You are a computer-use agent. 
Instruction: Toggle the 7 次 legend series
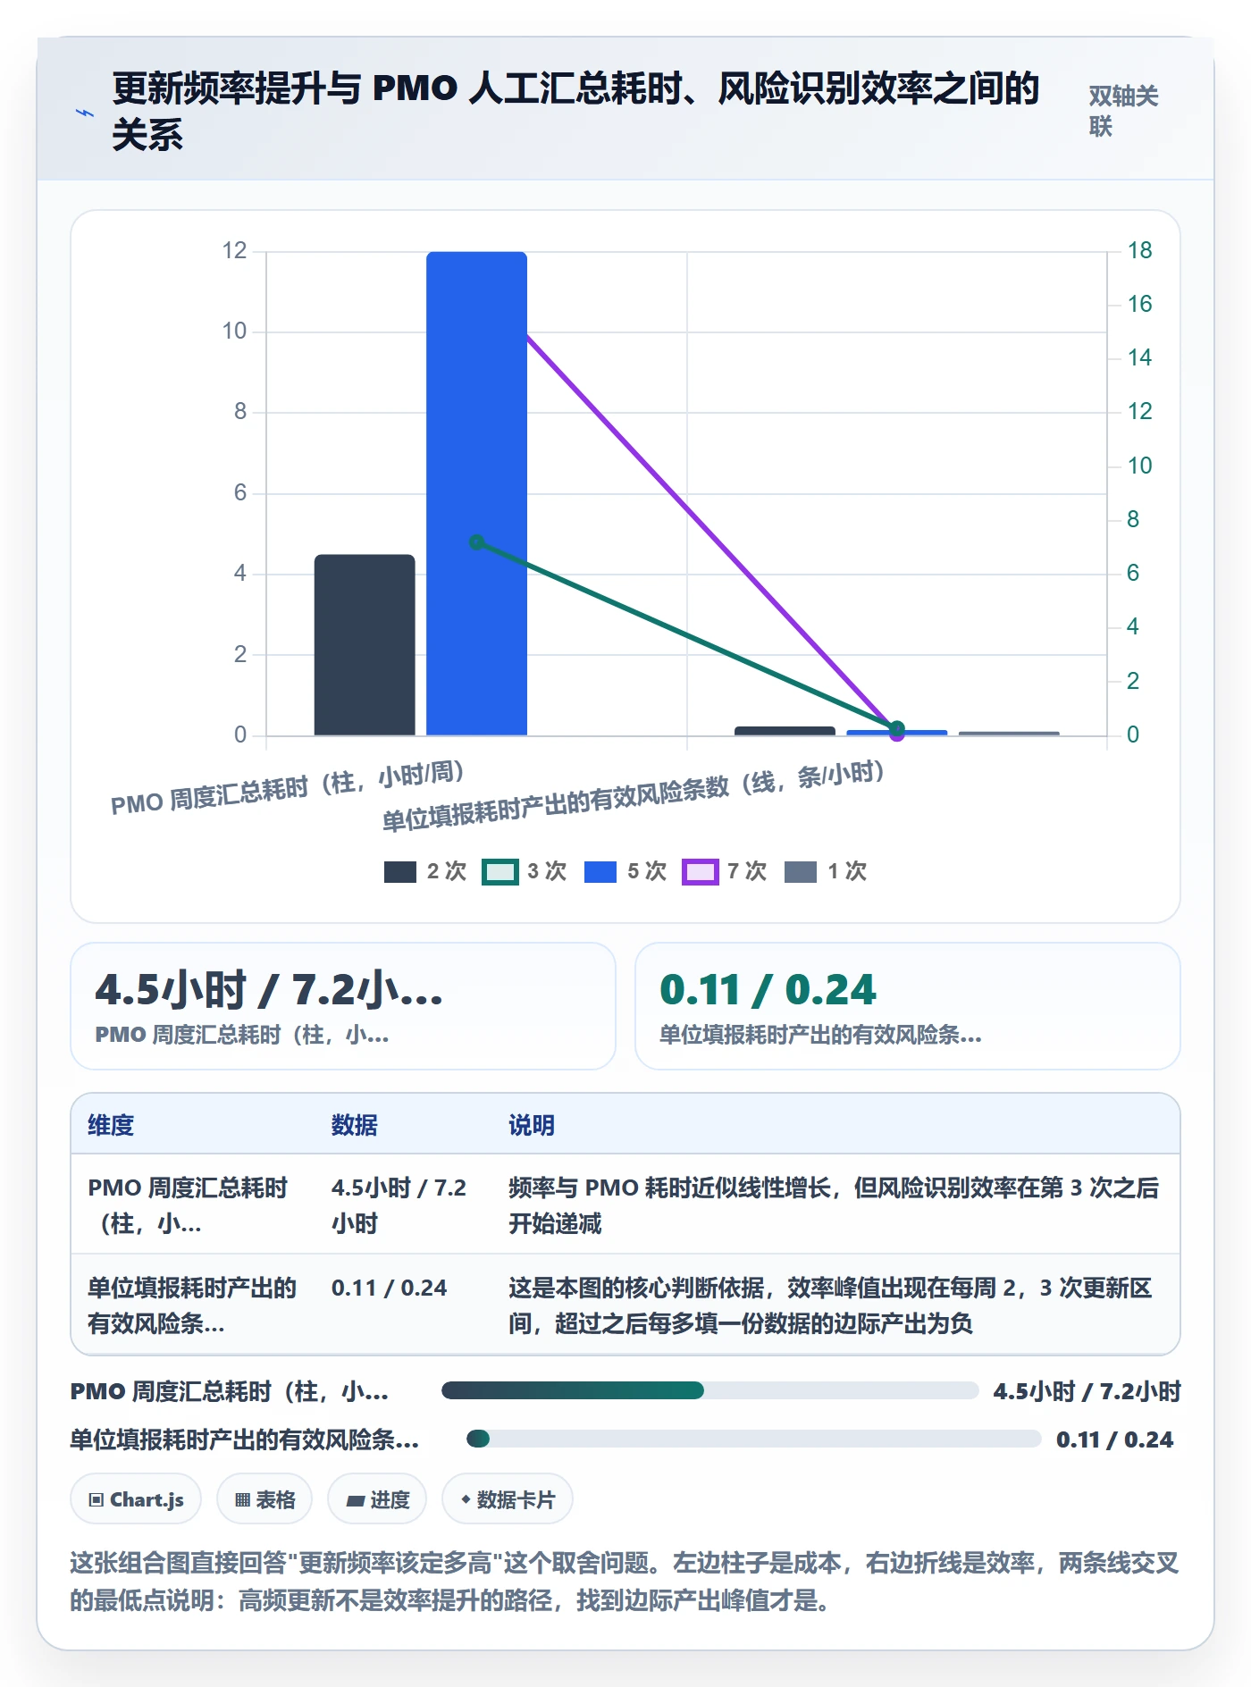click(x=725, y=871)
